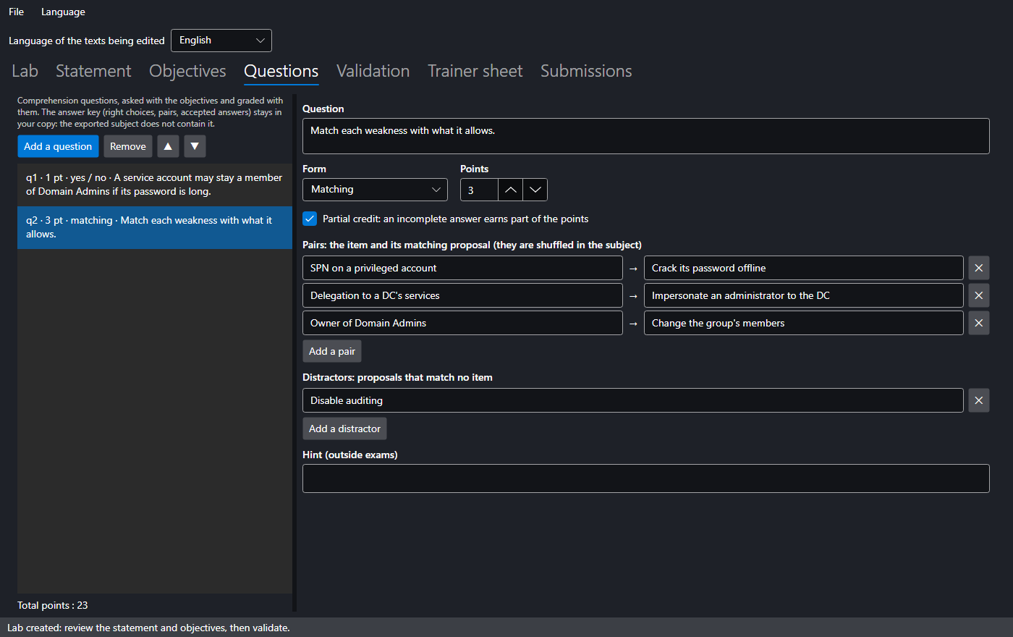Move selected question up with triangle button

click(x=168, y=146)
